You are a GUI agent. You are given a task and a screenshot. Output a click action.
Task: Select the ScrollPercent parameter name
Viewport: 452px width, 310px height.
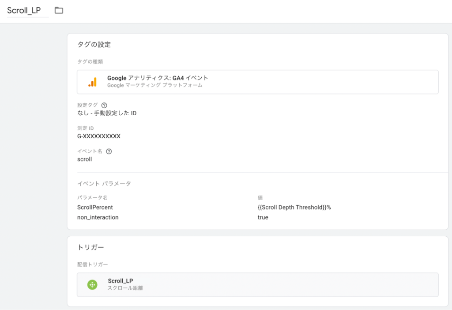(95, 207)
